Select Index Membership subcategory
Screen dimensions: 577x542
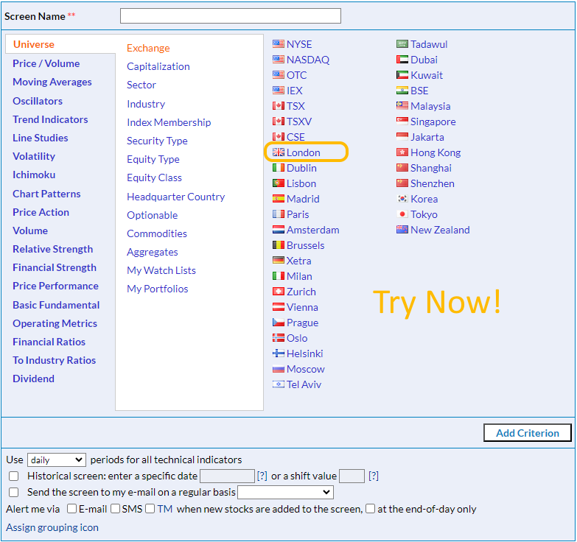(x=169, y=122)
